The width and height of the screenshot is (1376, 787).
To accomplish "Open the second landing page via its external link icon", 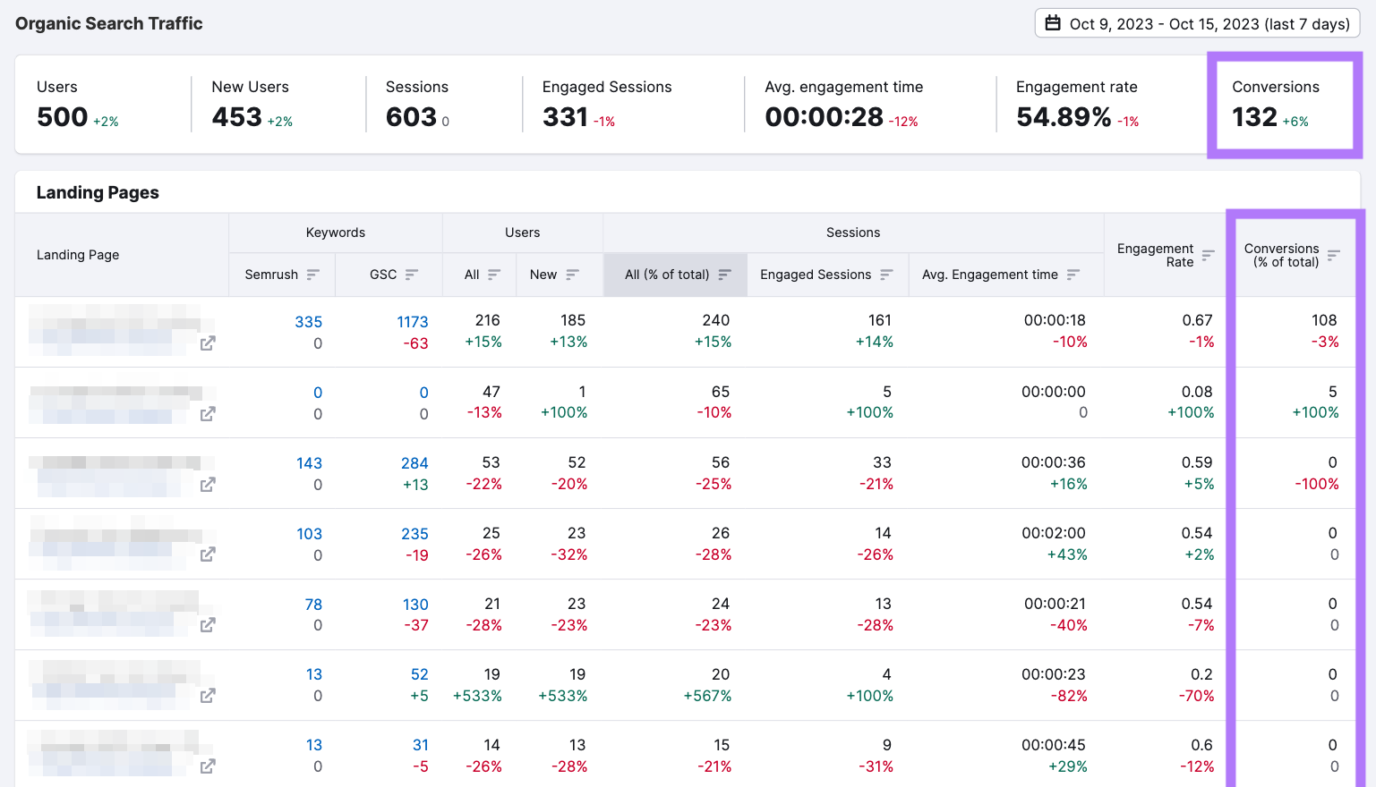I will 207,413.
